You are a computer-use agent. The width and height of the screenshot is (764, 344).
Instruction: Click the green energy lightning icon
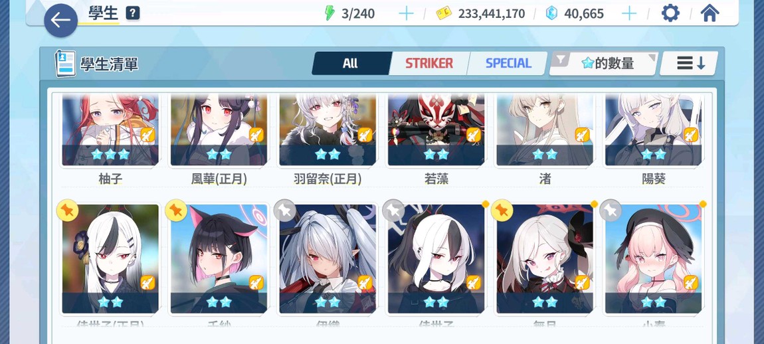[x=330, y=13]
